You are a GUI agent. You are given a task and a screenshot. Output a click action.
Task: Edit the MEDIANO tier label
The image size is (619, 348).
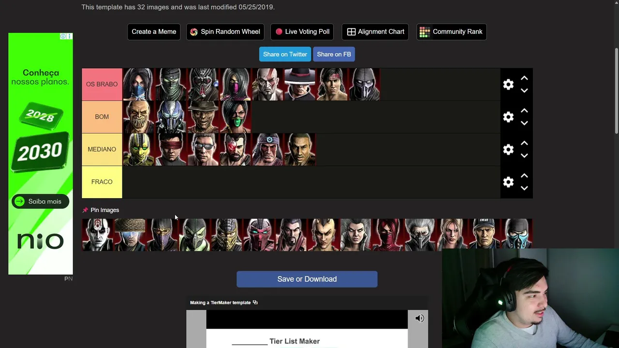pos(102,149)
